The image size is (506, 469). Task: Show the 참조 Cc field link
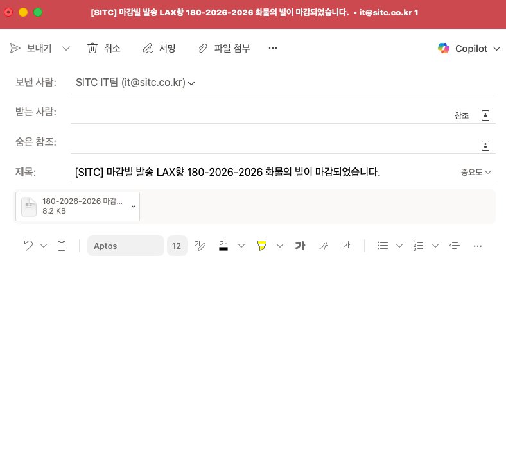pyautogui.click(x=462, y=115)
